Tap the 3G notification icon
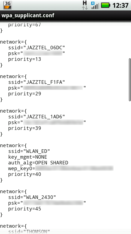 pos(8,5)
